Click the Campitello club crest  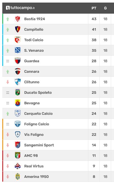18,29
